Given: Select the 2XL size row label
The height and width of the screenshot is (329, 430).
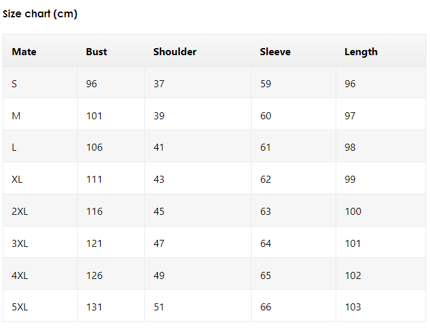Looking at the screenshot, I should click(19, 212).
